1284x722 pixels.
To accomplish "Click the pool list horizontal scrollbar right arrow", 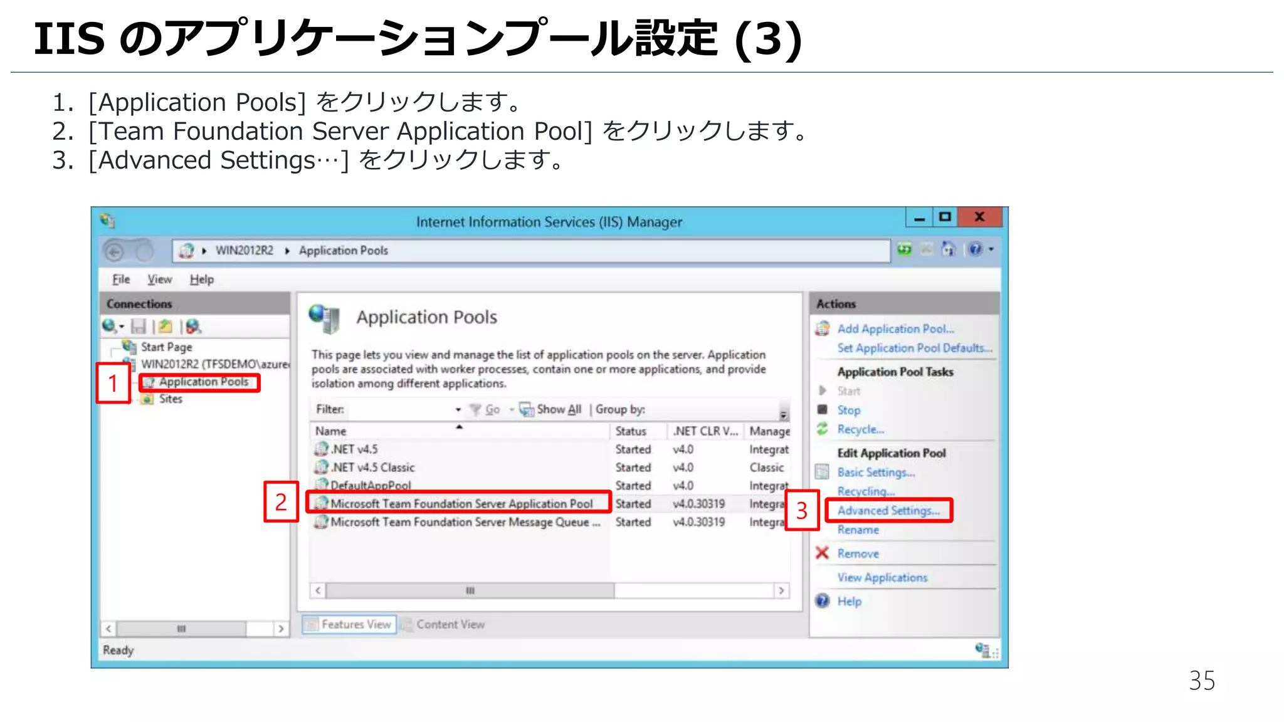I will [781, 591].
